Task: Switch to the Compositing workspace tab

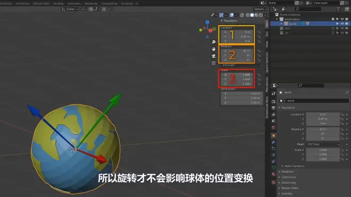Action: [x=109, y=4]
